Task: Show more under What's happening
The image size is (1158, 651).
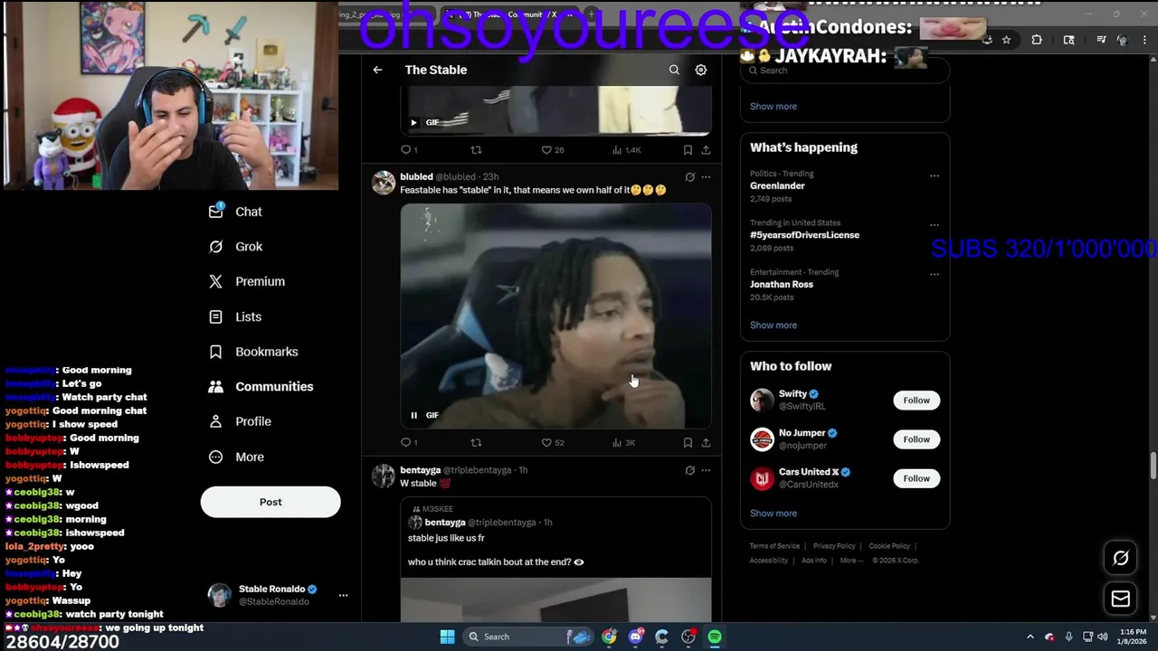Action: pos(774,325)
